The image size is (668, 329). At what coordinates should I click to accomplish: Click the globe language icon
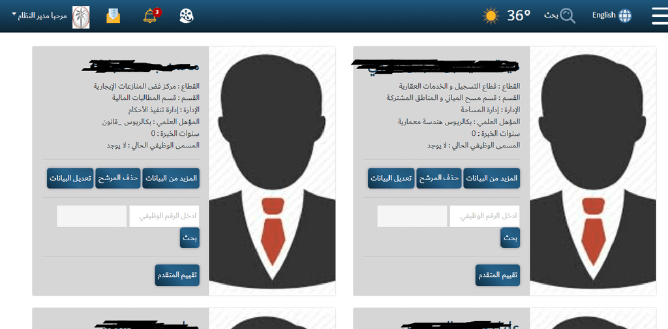click(x=625, y=16)
